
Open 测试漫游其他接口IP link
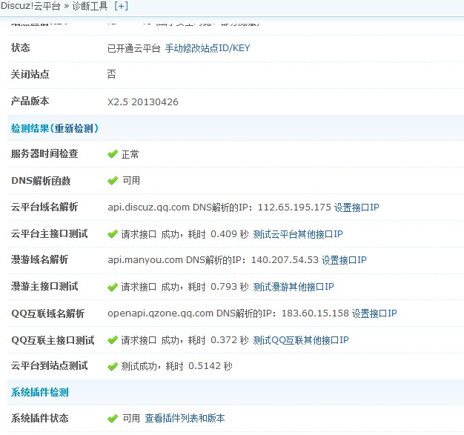point(294,287)
